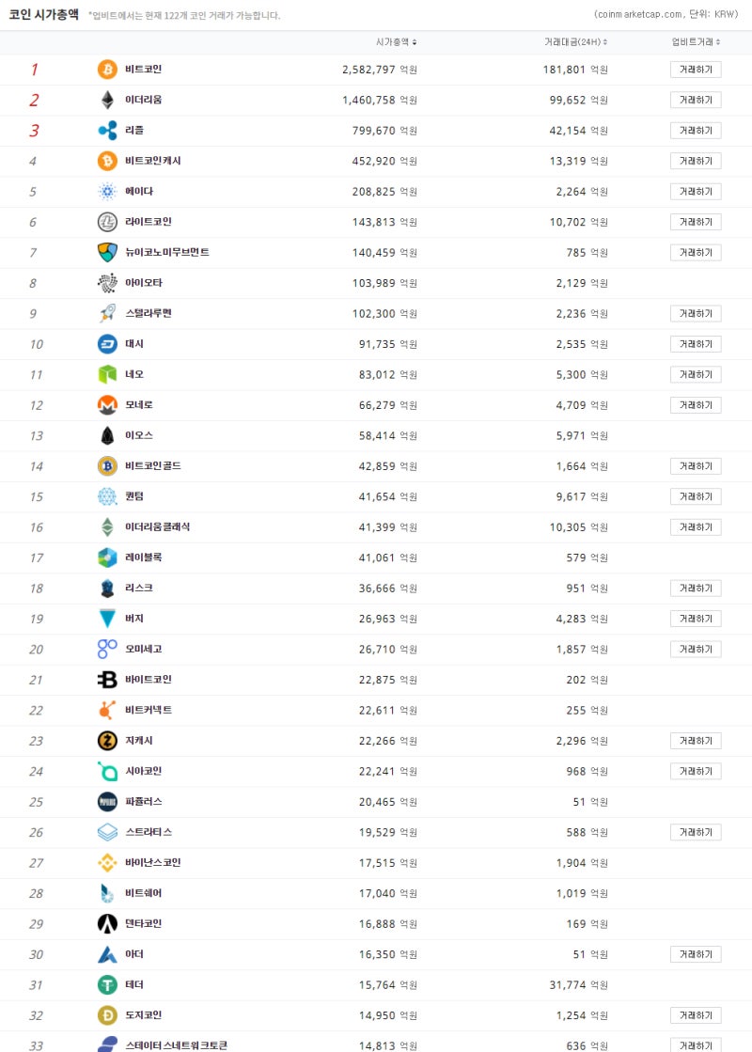
Task: Click the Zcash coin icon
Action: pyautogui.click(x=108, y=741)
